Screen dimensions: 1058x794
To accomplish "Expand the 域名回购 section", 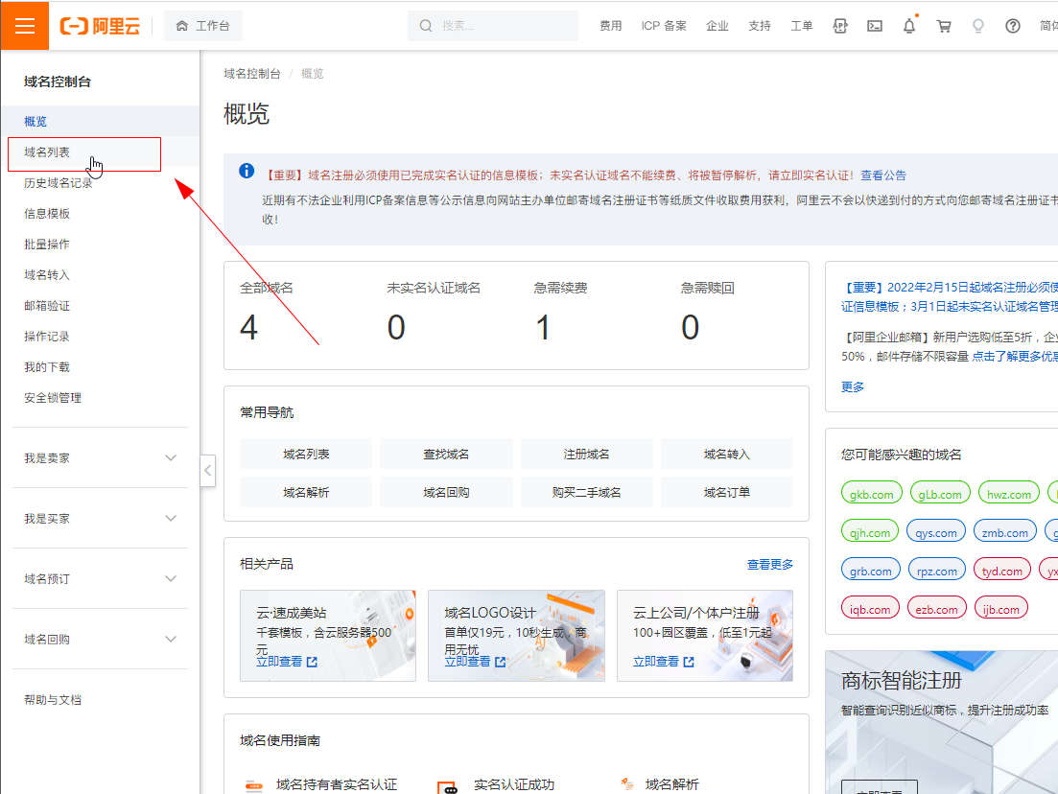I will 100,639.
